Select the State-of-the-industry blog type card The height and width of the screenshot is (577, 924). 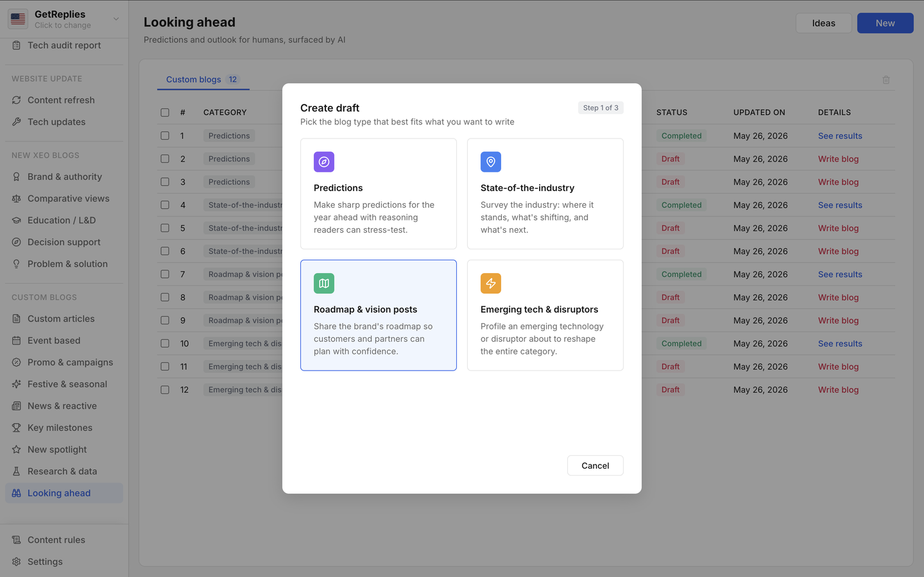545,194
